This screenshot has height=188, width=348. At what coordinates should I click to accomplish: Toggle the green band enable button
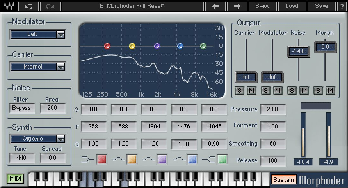[x=222, y=159]
